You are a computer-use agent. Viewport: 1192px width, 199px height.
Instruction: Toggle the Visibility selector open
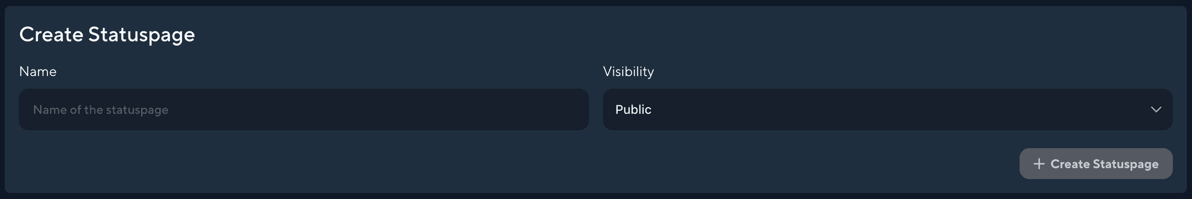tap(887, 109)
